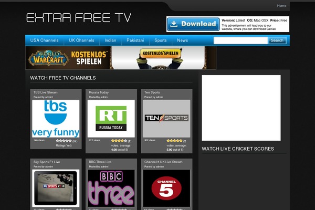
Task: Click the tbs very funny thumbnail
Action: (x=56, y=119)
